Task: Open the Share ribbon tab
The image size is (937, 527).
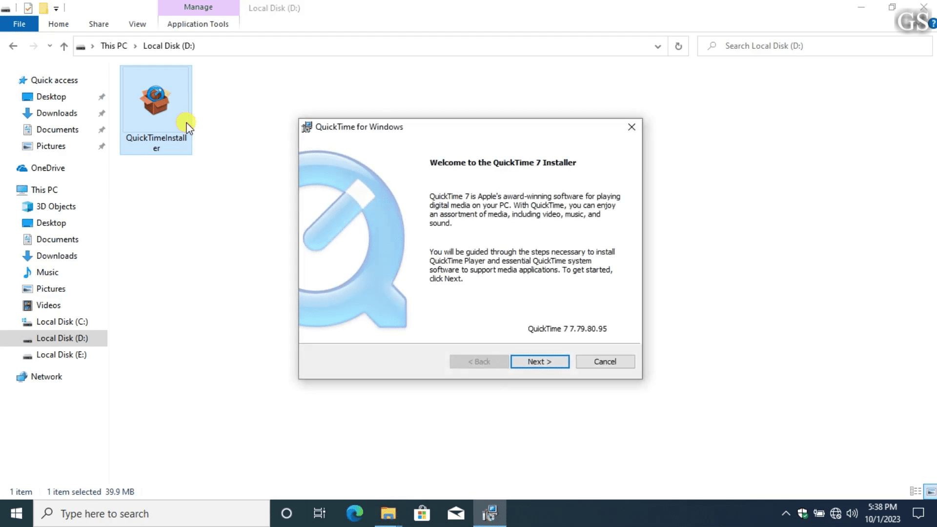Action: pos(99,24)
